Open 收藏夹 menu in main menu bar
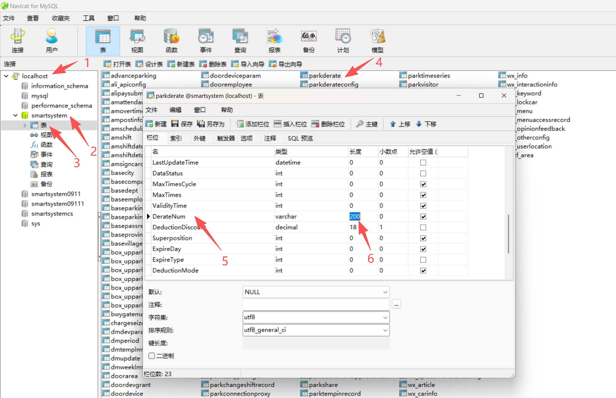Image resolution: width=616 pixels, height=398 pixels. pos(61,18)
